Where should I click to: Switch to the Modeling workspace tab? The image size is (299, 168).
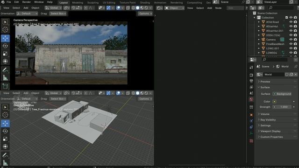[78, 2]
